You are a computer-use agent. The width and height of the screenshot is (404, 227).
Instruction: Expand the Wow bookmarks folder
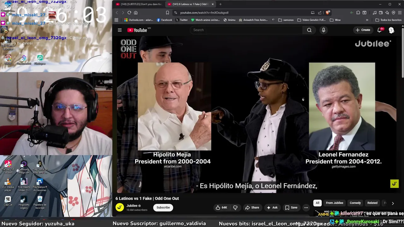point(335,20)
